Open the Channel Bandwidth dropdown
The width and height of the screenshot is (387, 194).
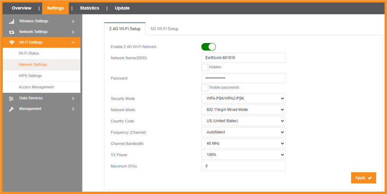click(243, 143)
